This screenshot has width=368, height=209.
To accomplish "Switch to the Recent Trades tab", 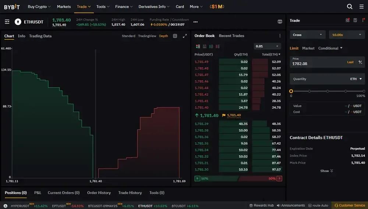I will pos(231,36).
